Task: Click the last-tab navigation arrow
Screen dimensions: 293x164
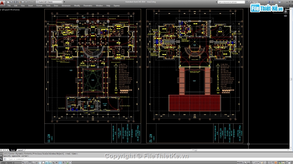Action: coord(8,150)
